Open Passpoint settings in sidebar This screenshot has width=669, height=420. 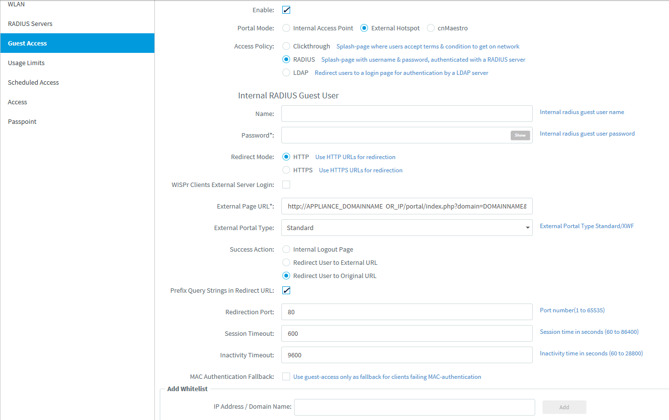22,121
